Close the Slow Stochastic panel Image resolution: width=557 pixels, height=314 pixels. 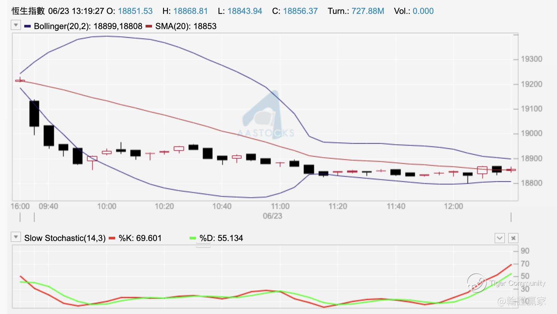pyautogui.click(x=513, y=238)
